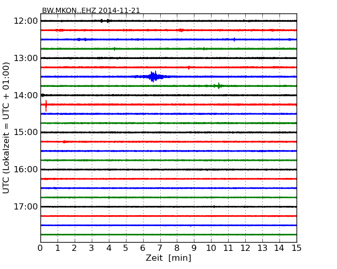The width and height of the screenshot is (337, 269).
Task: Click x-axis tick label 8
Action: [x=177, y=248]
